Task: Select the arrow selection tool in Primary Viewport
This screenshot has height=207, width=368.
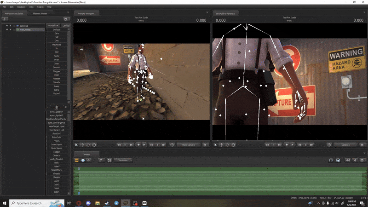Action: (x=77, y=144)
